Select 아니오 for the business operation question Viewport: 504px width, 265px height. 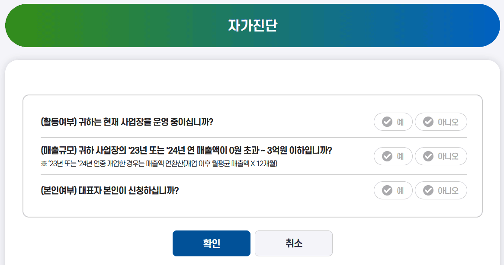441,122
